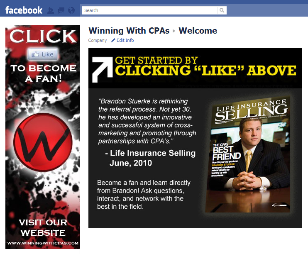Click the Visit Our Website text
This screenshot has width=308, height=254.
tap(43, 228)
